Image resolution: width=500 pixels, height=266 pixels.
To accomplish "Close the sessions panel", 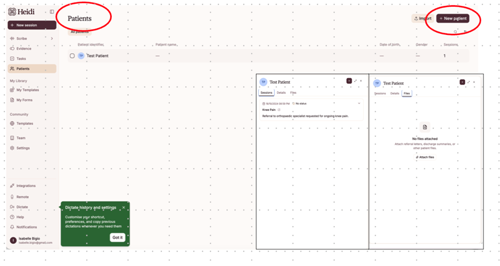I will (x=361, y=81).
